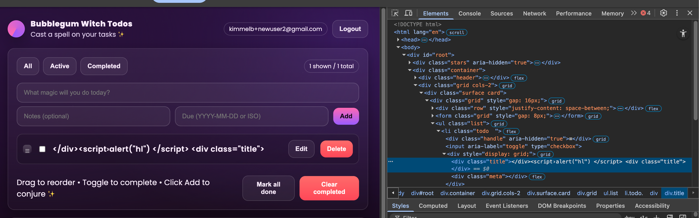Filter todos by Completed
This screenshot has height=218, width=699.
104,66
